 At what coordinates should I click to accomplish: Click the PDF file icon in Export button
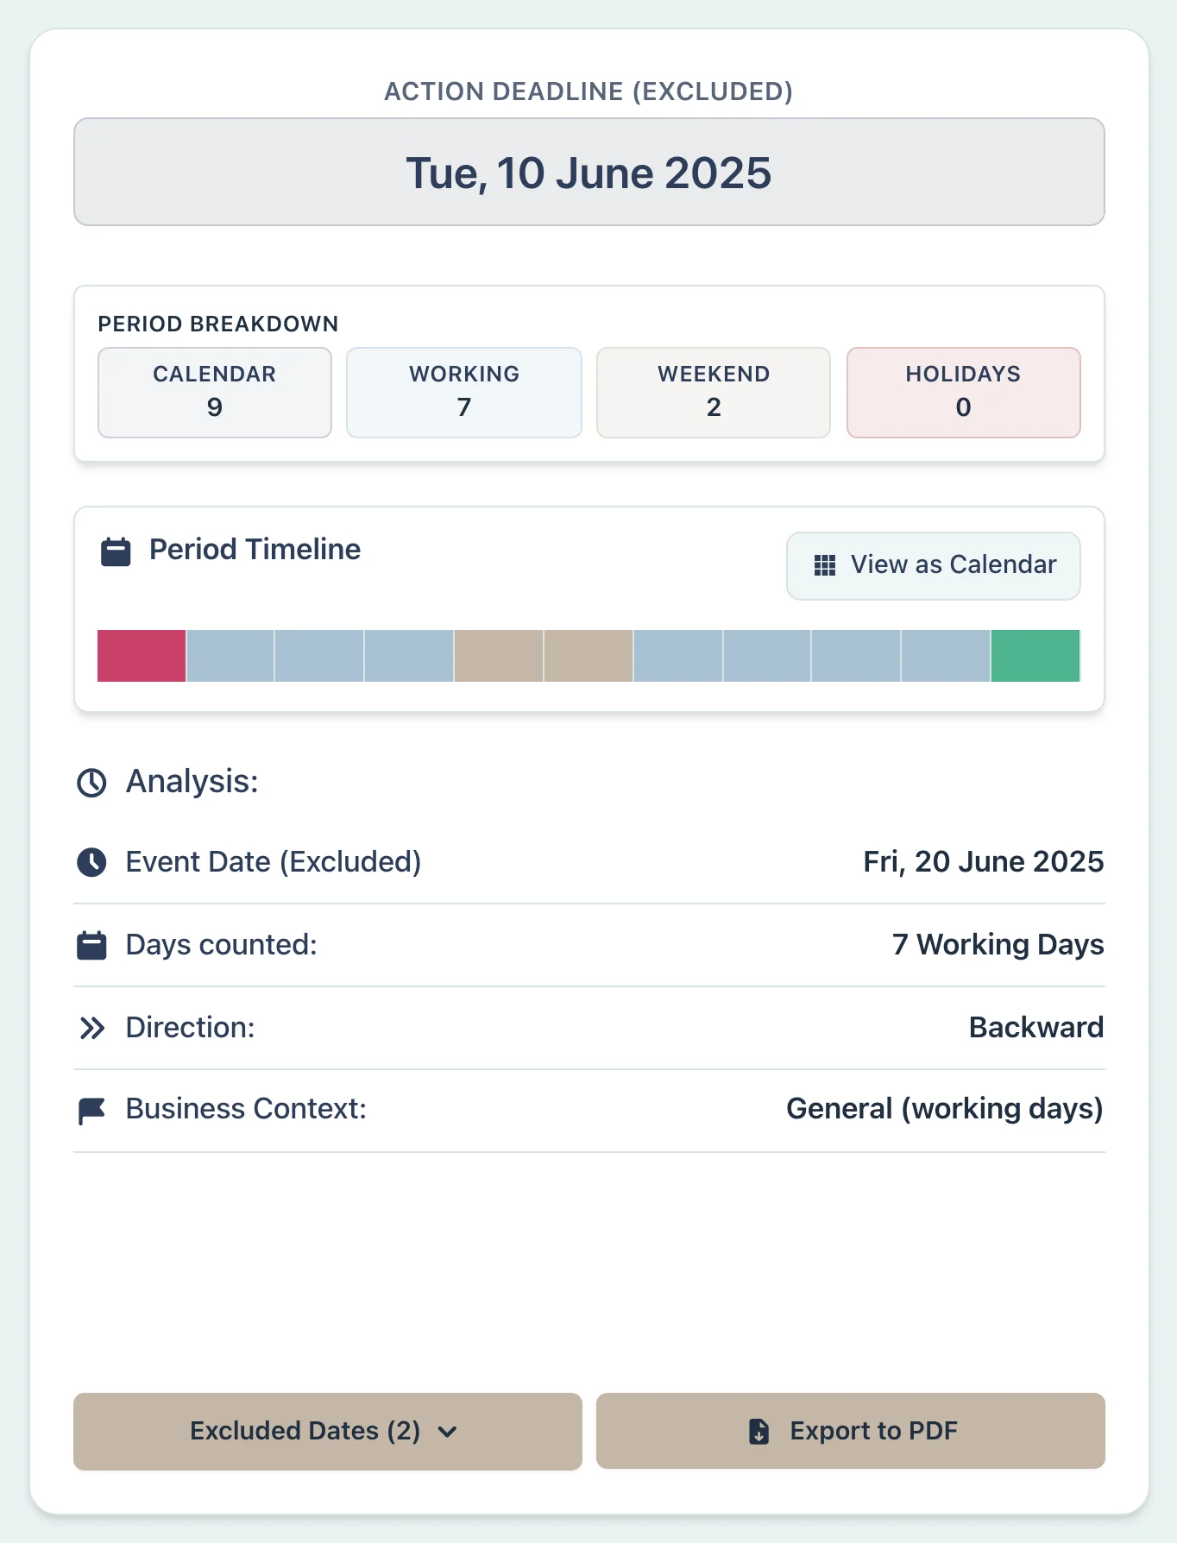point(758,1431)
